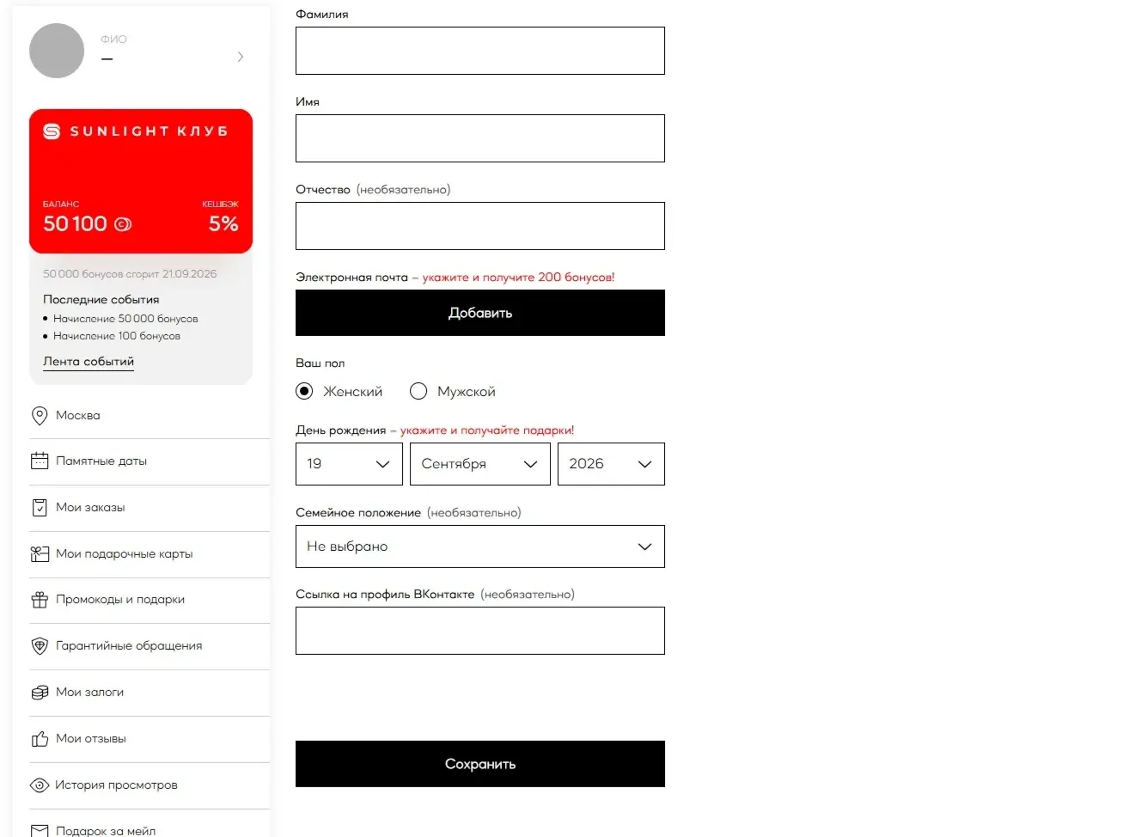Click the ВКонтакте profile link field

click(x=480, y=631)
